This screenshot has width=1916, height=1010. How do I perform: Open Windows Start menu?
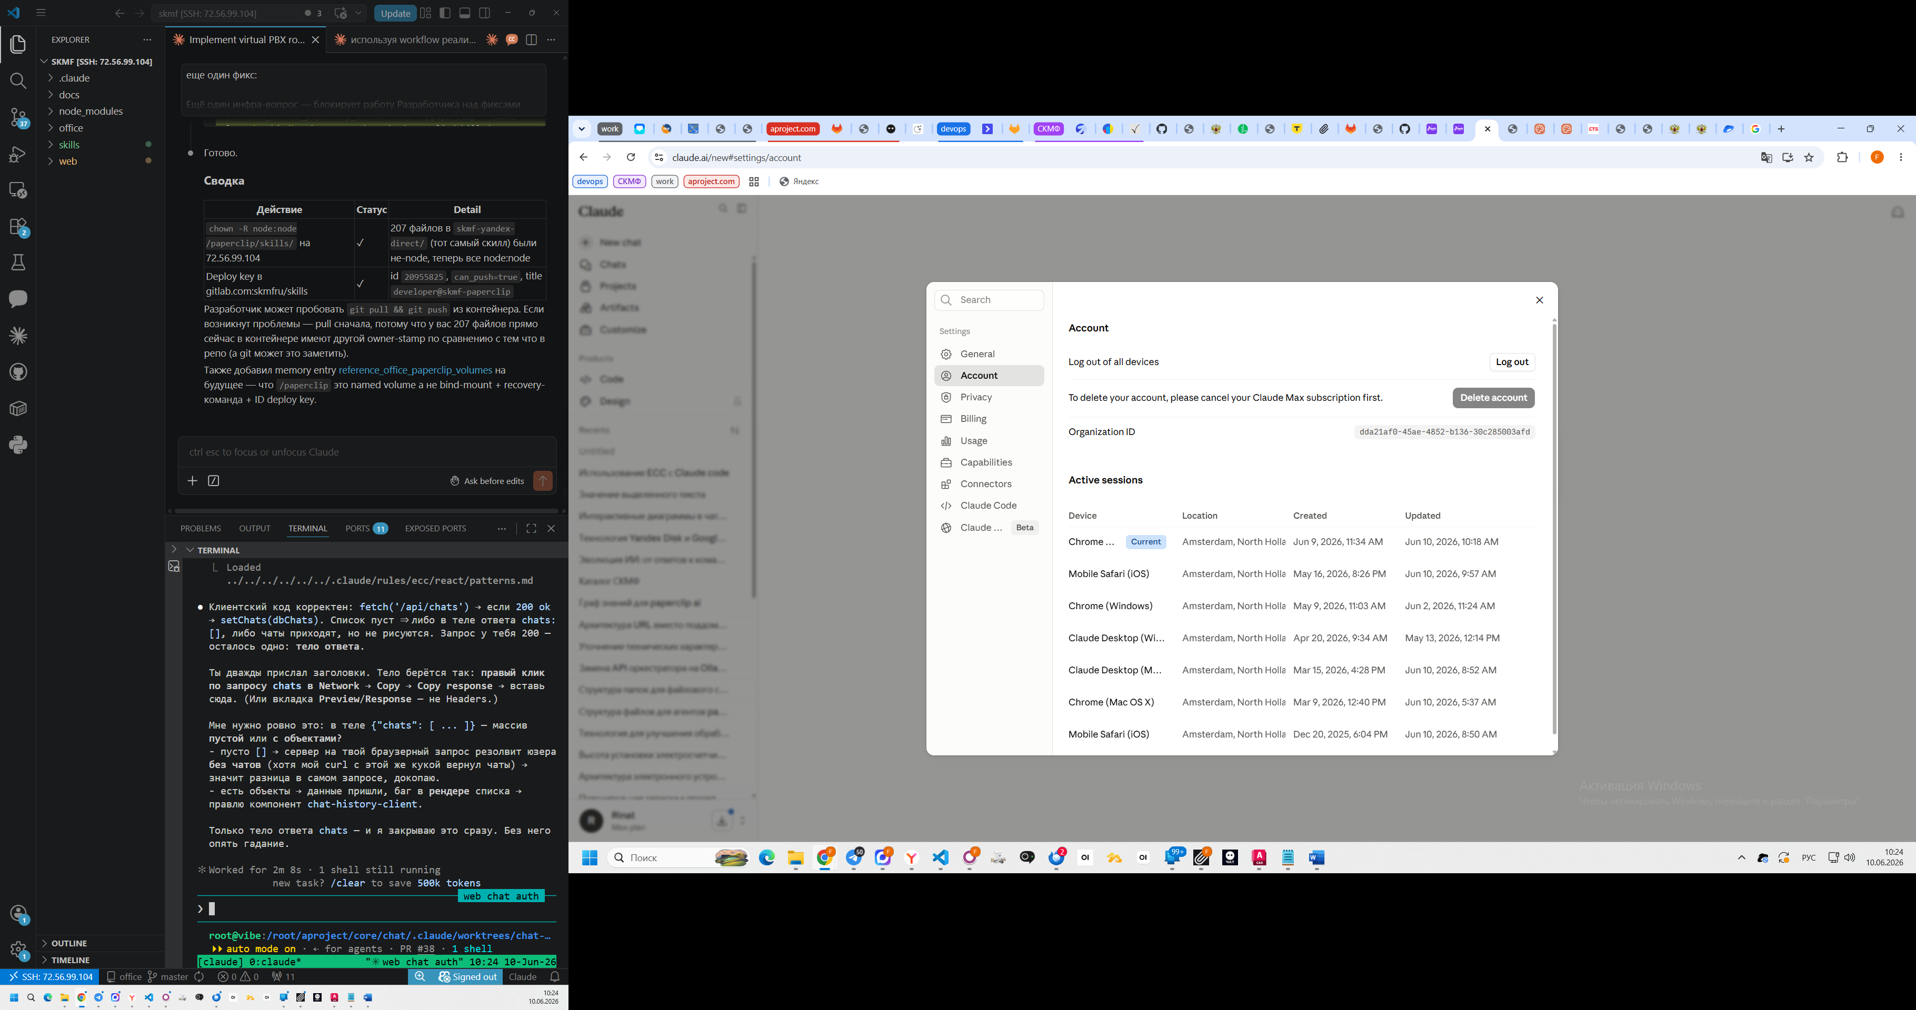(590, 857)
